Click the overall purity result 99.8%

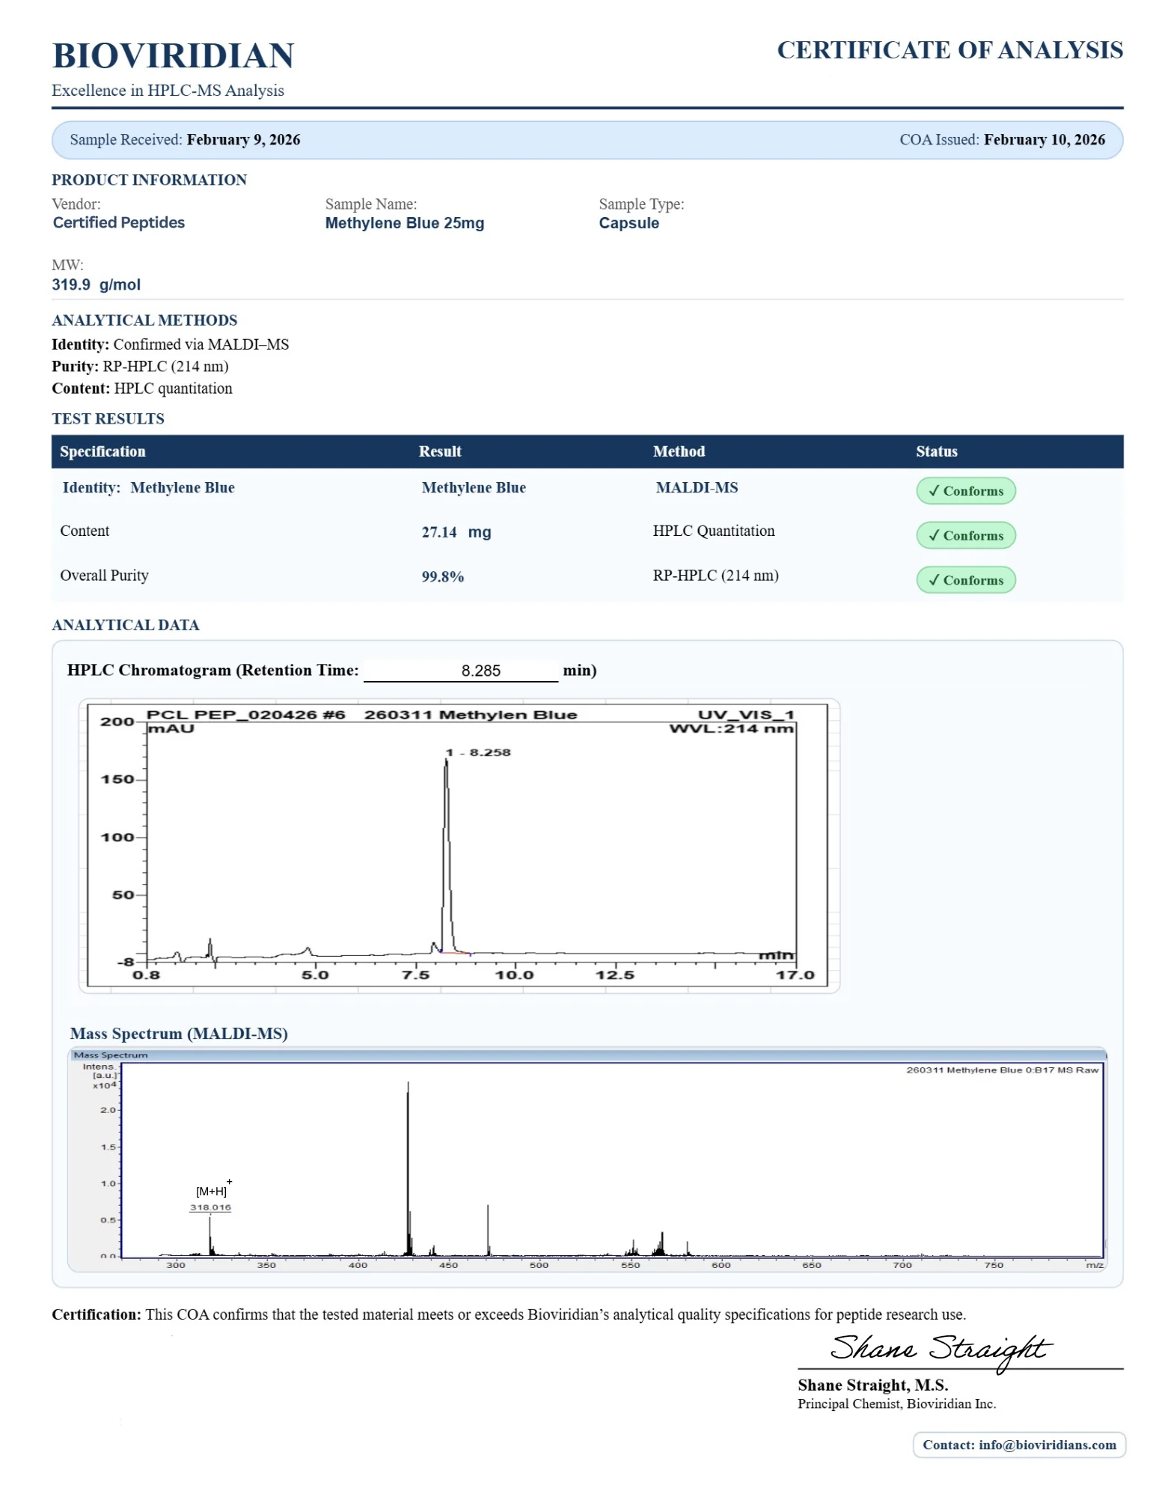(442, 576)
